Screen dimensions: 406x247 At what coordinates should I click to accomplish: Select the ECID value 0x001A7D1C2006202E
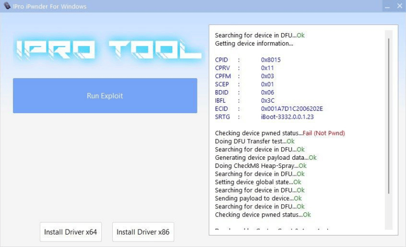[x=292, y=109]
